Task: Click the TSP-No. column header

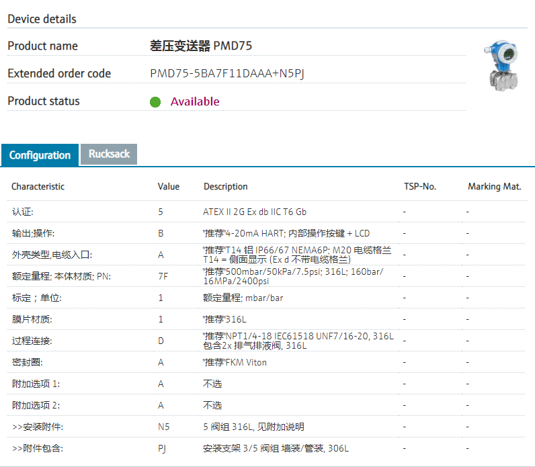Action: pyautogui.click(x=420, y=187)
